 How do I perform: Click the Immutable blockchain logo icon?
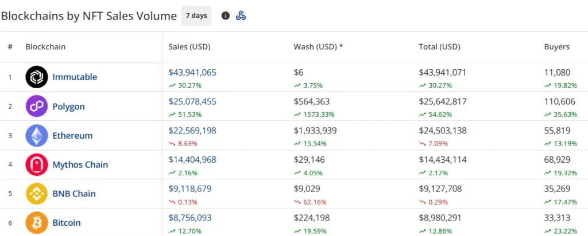[36, 77]
